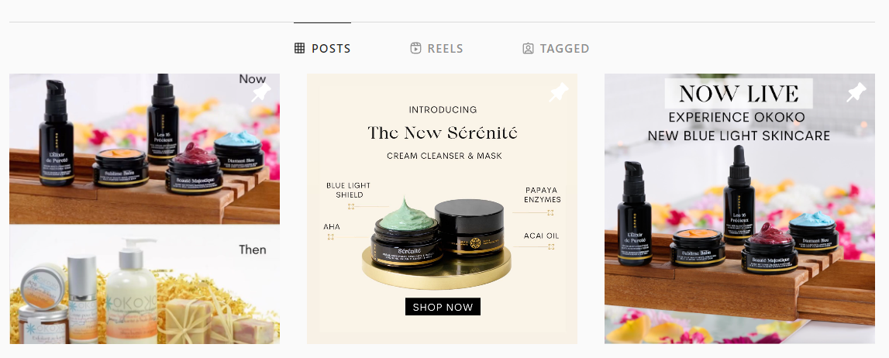
Task: Open the REELS tab label
Action: click(445, 49)
